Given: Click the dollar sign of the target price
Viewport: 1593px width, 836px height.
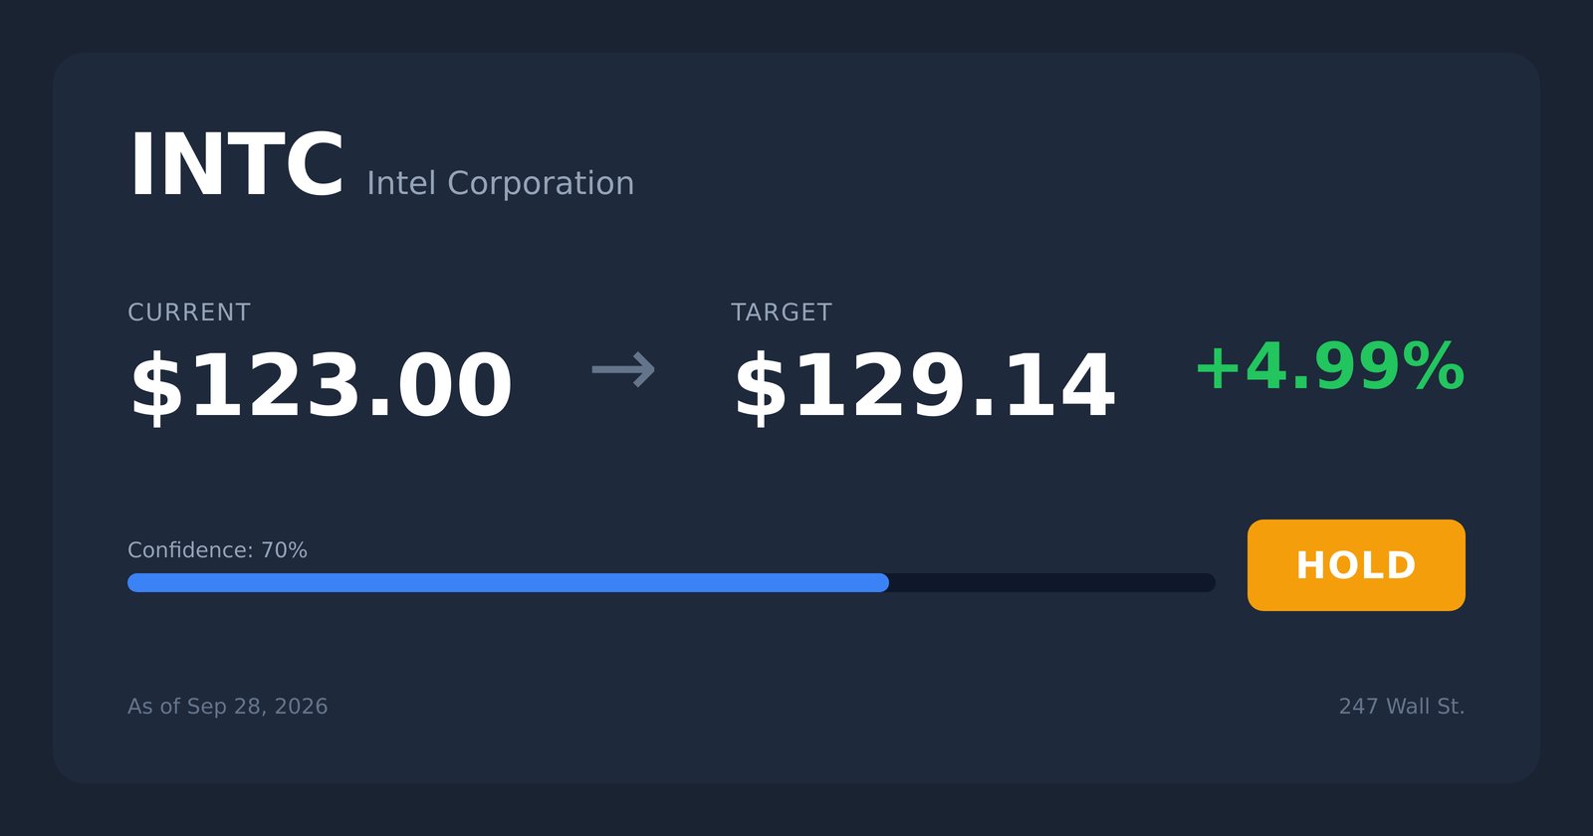Looking at the screenshot, I should click(x=761, y=386).
